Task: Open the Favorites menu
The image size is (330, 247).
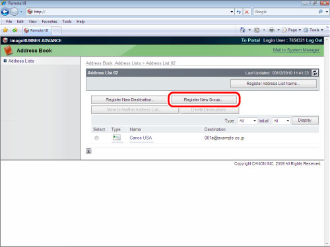Action: 49,22
